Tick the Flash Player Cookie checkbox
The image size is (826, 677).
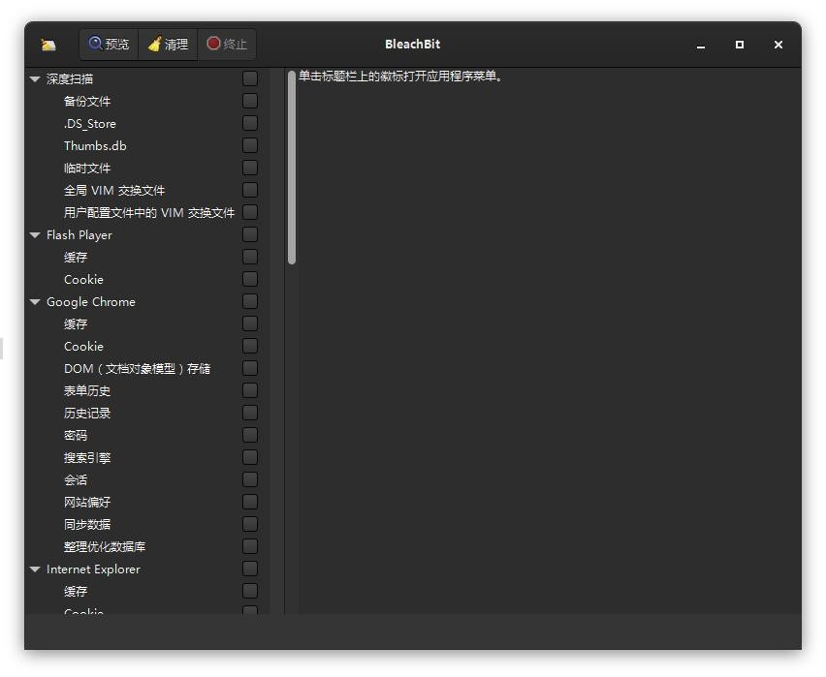(x=250, y=280)
